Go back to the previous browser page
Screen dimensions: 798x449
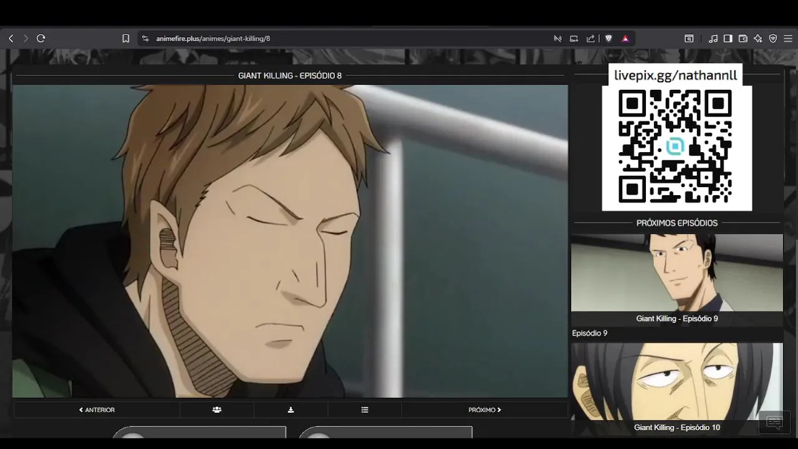(11, 39)
